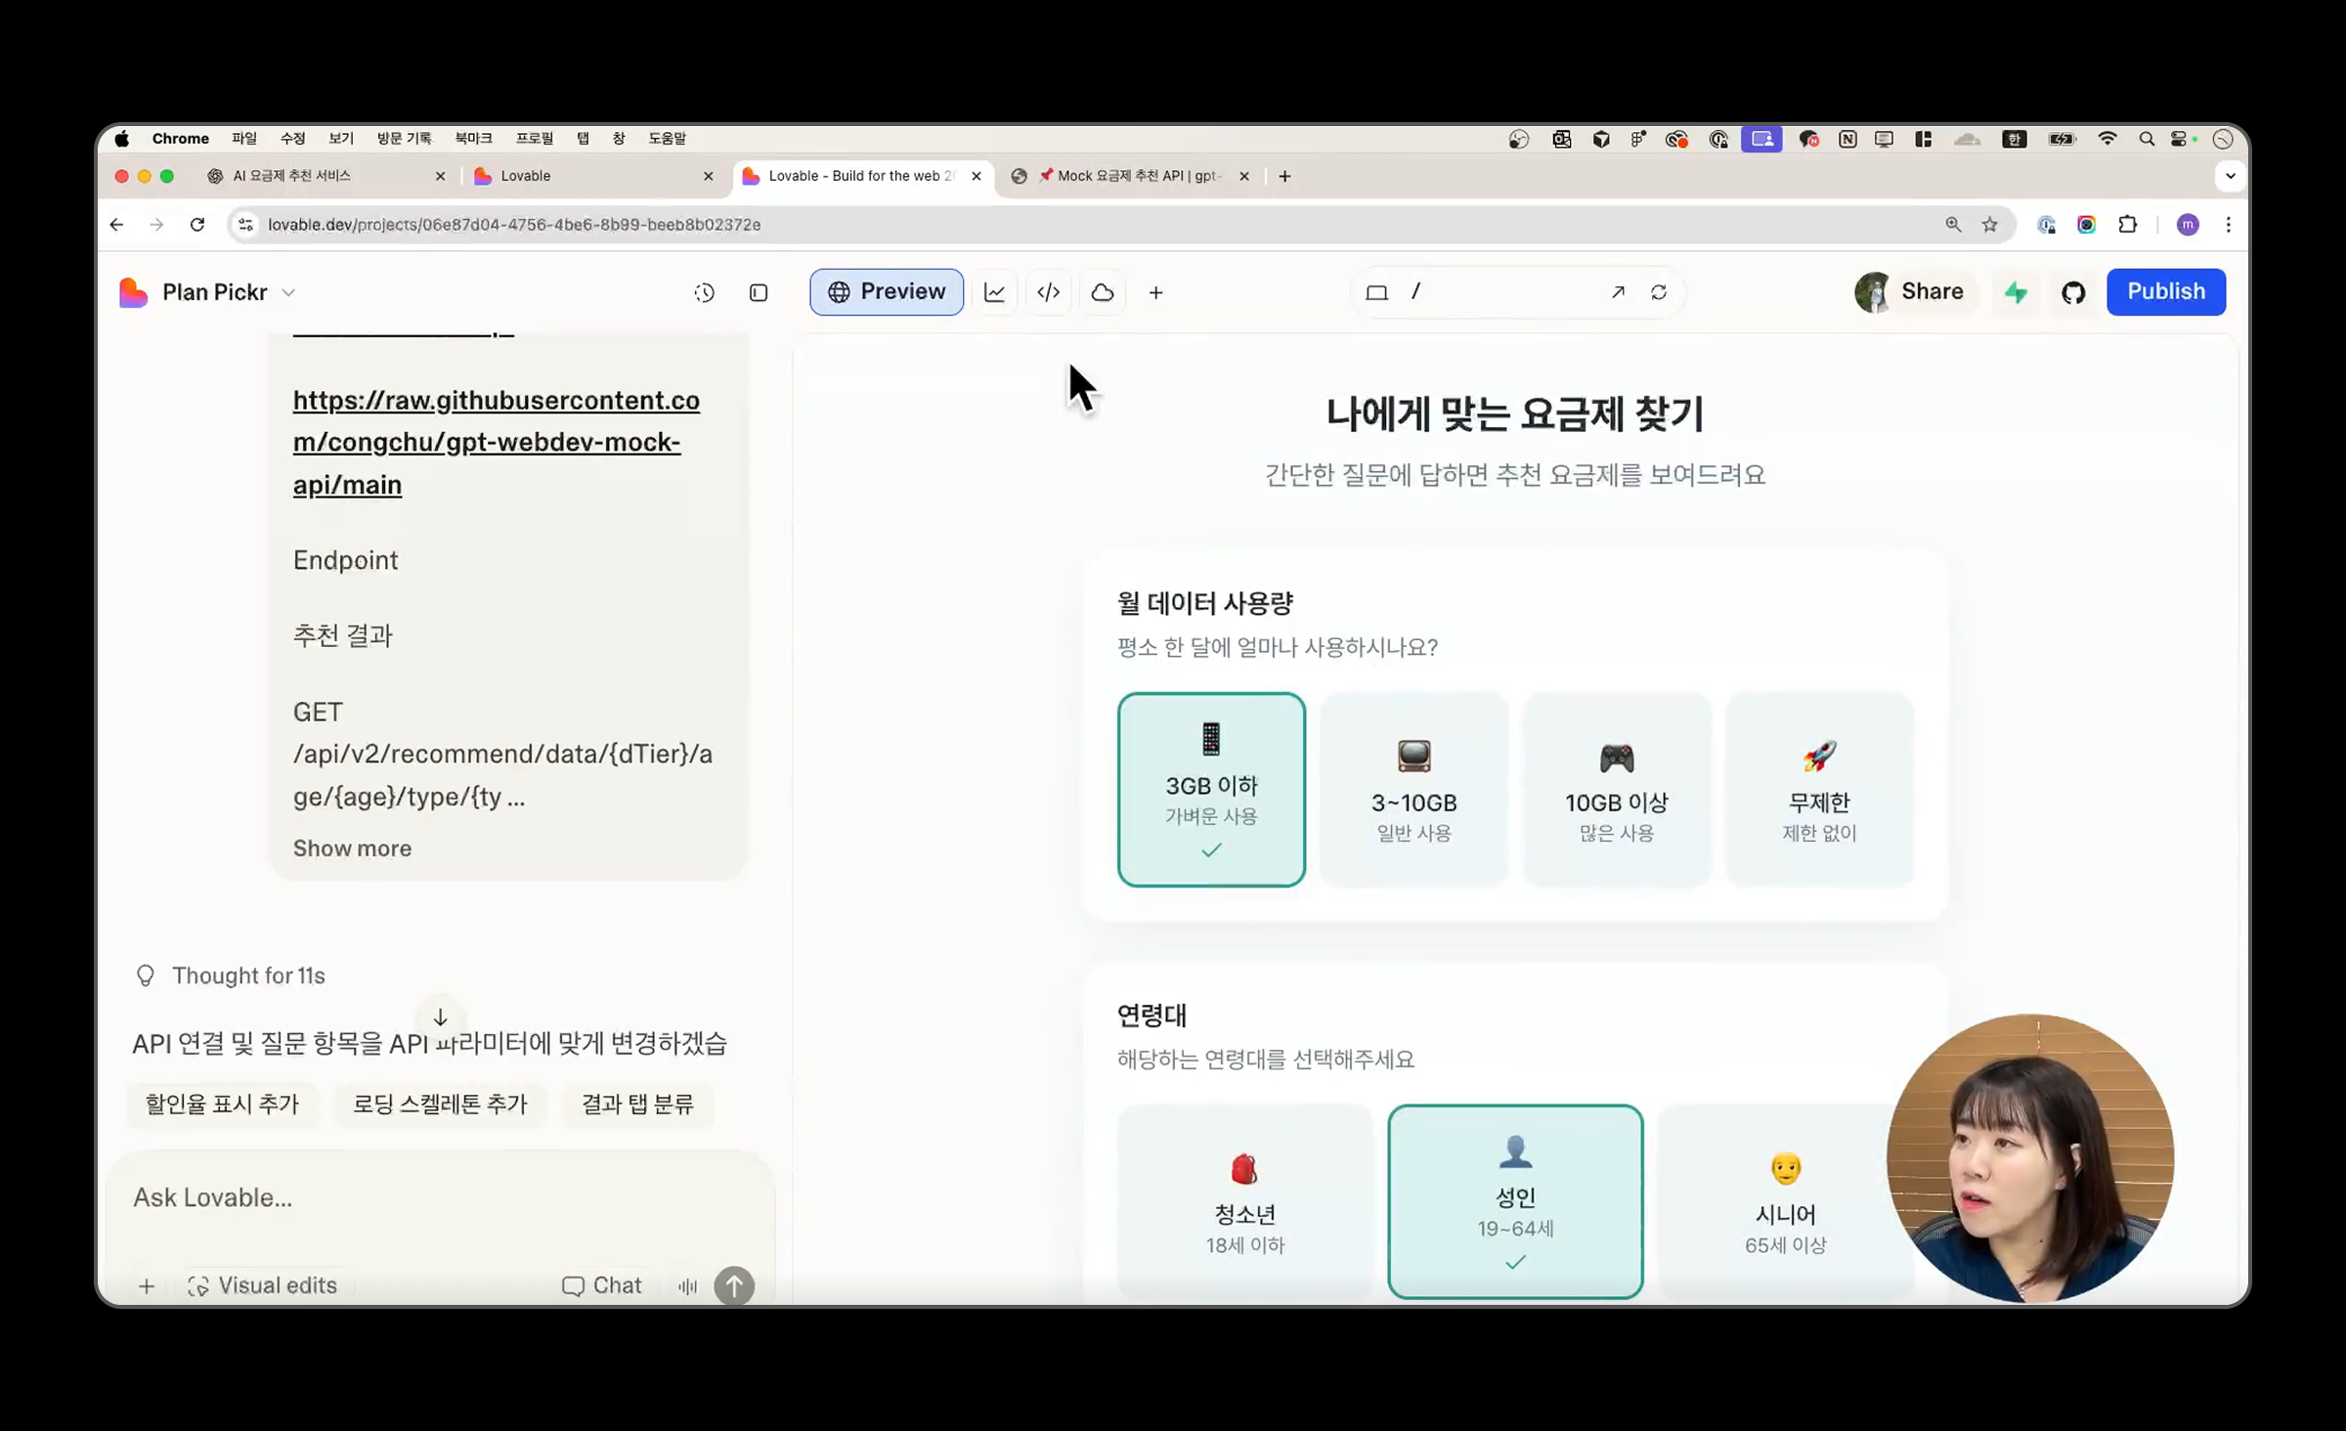Click the voice input waveform icon

(687, 1286)
